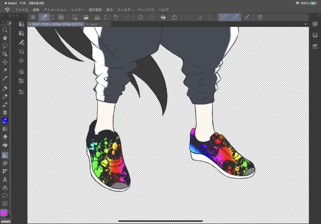The height and width of the screenshot is (224, 321).
Task: Open the hamburger menu in command bar
Action: pyautogui.click(x=33, y=17)
